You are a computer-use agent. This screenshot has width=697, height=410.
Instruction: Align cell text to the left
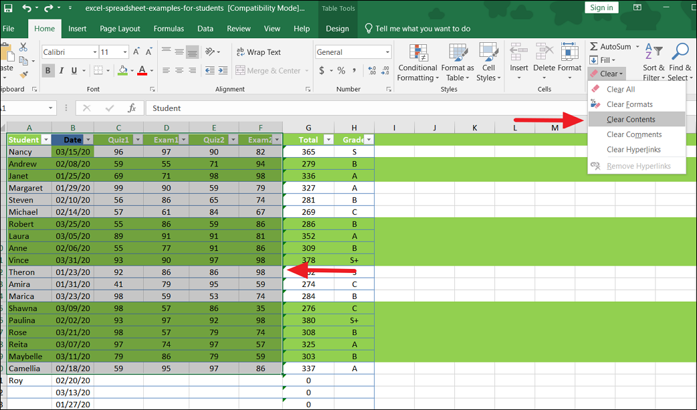tap(167, 70)
